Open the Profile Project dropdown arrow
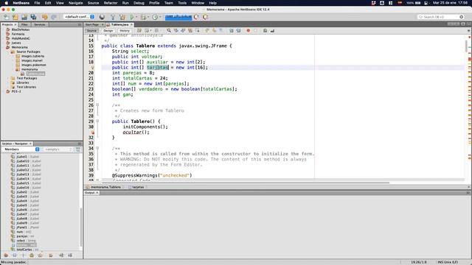Screen dimensions: 472x265 click(x=160, y=17)
